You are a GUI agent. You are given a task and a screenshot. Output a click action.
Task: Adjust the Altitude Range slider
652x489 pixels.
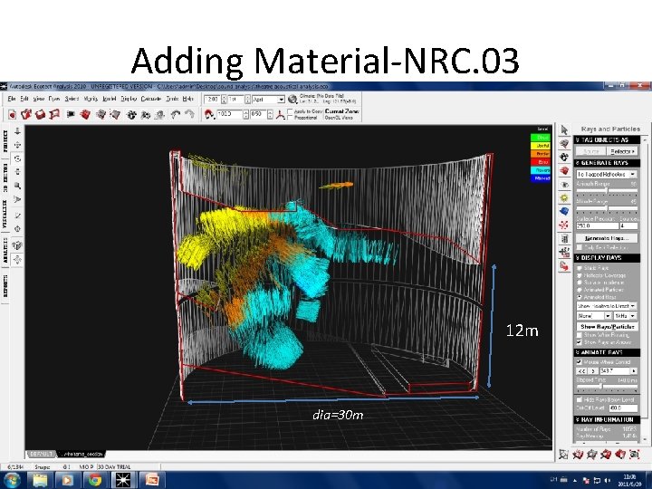(x=607, y=207)
